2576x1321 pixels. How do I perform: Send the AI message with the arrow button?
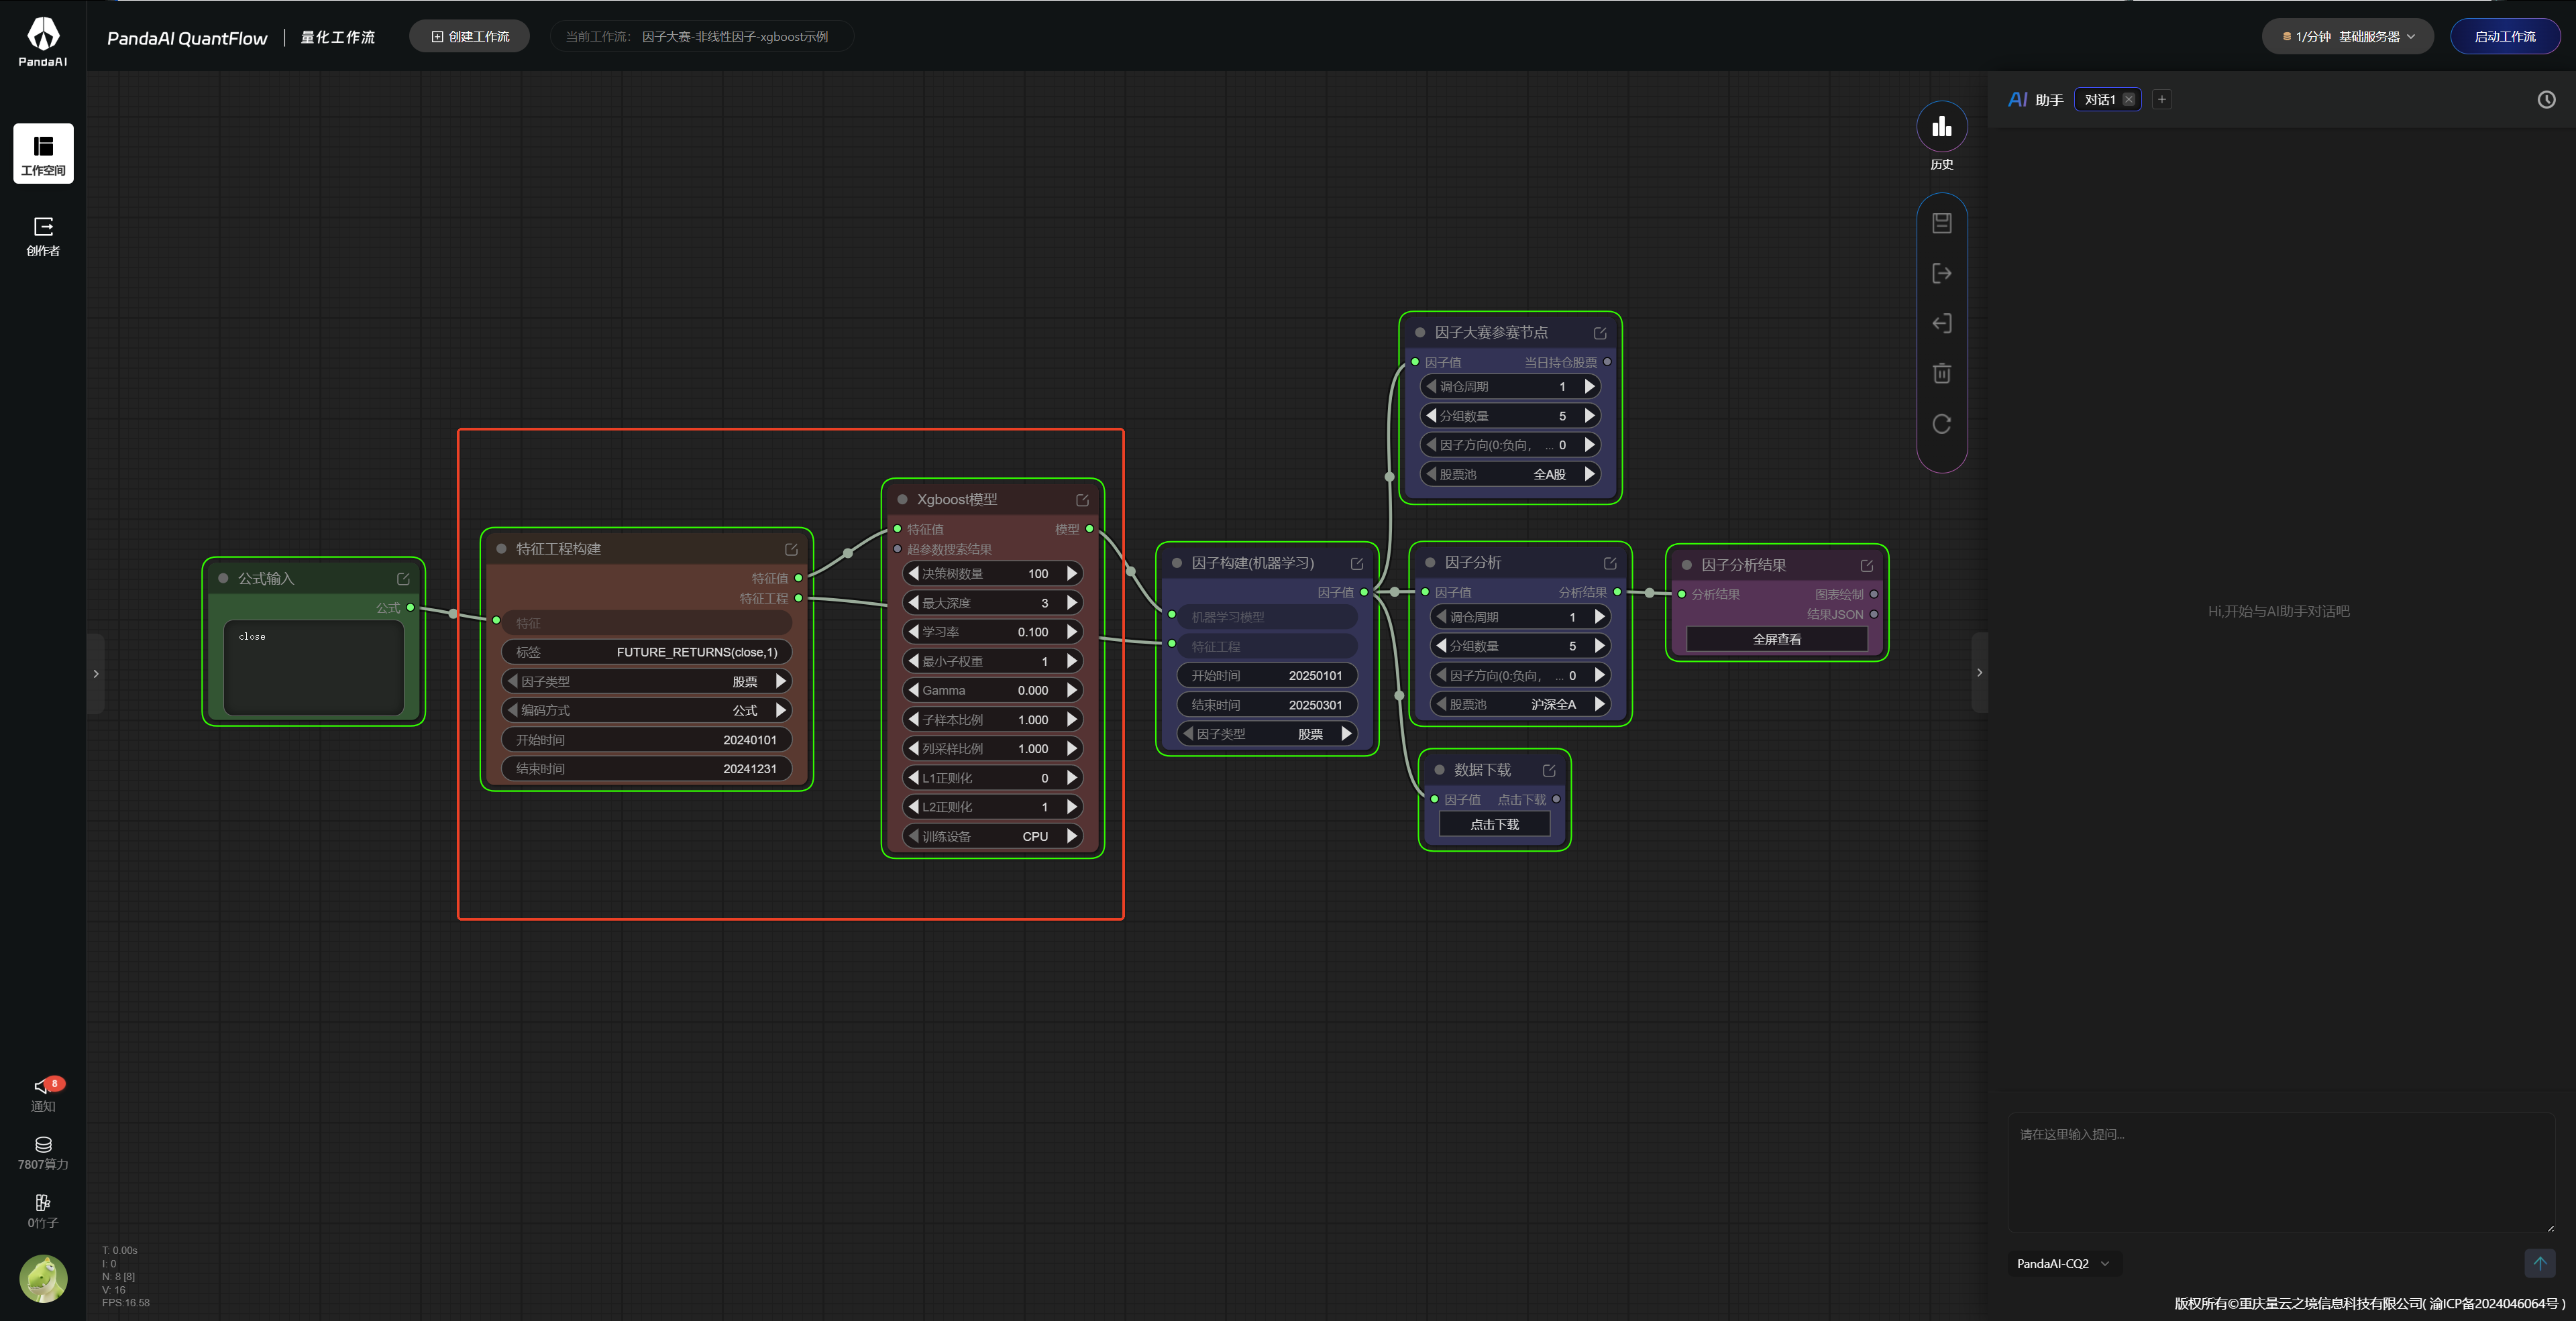[2539, 1263]
